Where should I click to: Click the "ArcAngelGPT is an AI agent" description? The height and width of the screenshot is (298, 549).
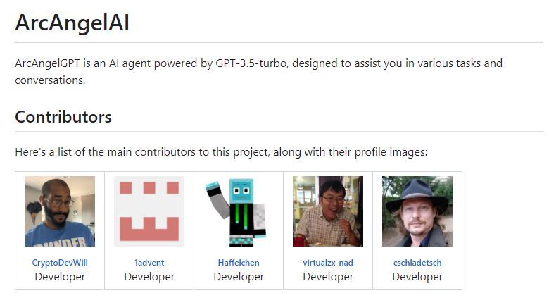(x=259, y=72)
